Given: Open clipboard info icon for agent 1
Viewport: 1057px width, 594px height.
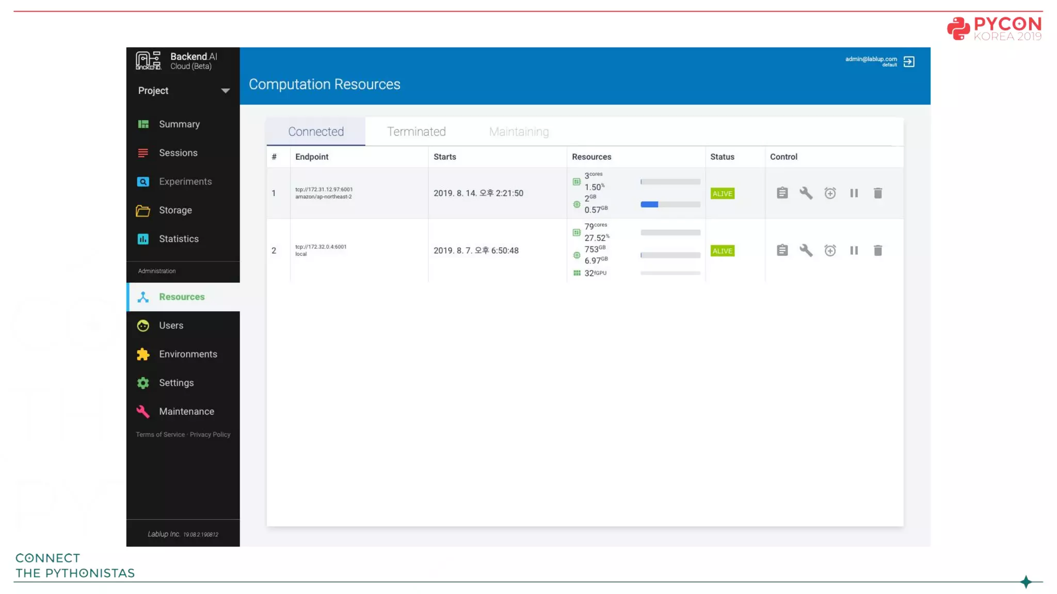Looking at the screenshot, I should click(x=782, y=193).
